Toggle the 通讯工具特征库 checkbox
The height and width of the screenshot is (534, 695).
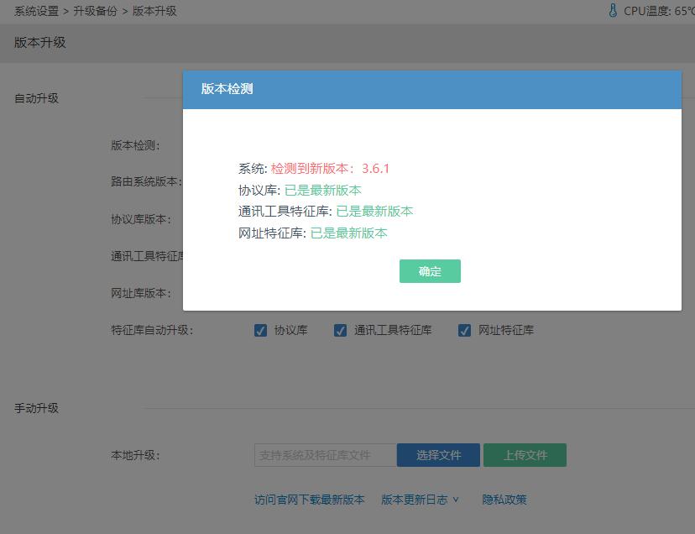tap(340, 330)
